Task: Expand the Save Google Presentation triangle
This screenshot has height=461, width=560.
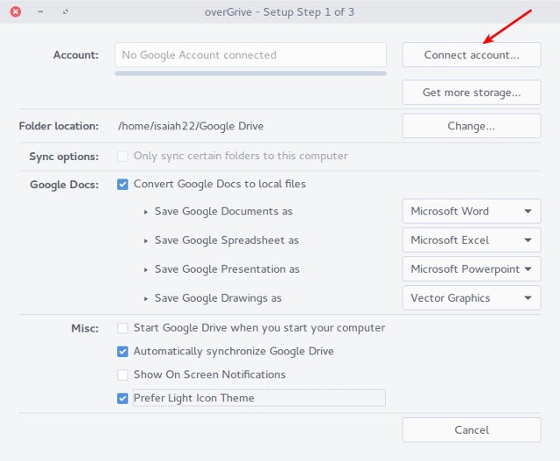Action: click(x=146, y=269)
